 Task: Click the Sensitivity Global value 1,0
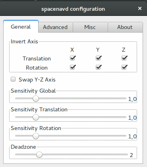point(132,99)
